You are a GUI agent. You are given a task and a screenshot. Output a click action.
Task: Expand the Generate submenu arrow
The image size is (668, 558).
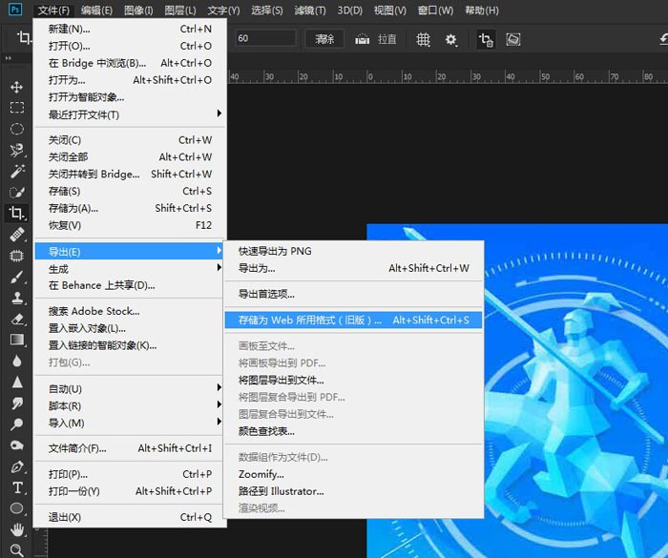(219, 267)
